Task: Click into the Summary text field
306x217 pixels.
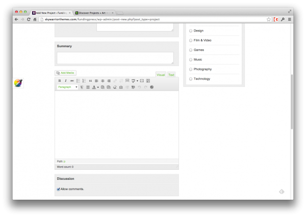Action: [x=115, y=58]
